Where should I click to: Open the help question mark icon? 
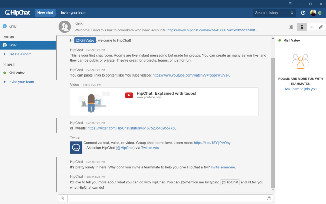[303, 13]
